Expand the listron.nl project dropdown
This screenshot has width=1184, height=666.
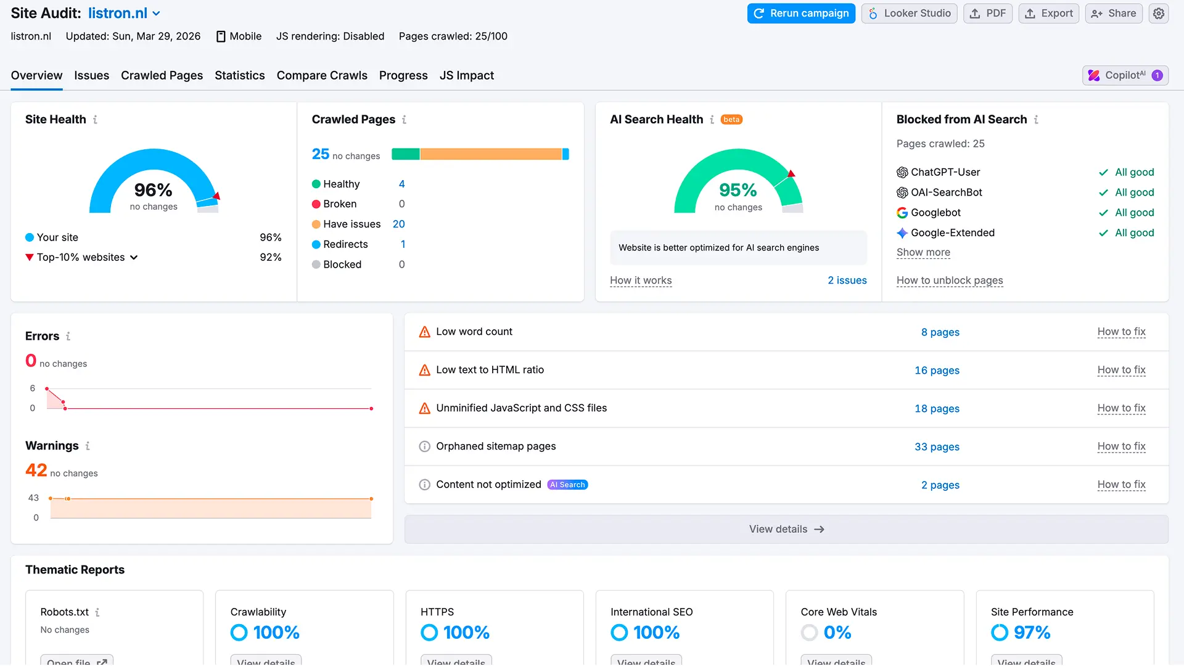pos(157,13)
